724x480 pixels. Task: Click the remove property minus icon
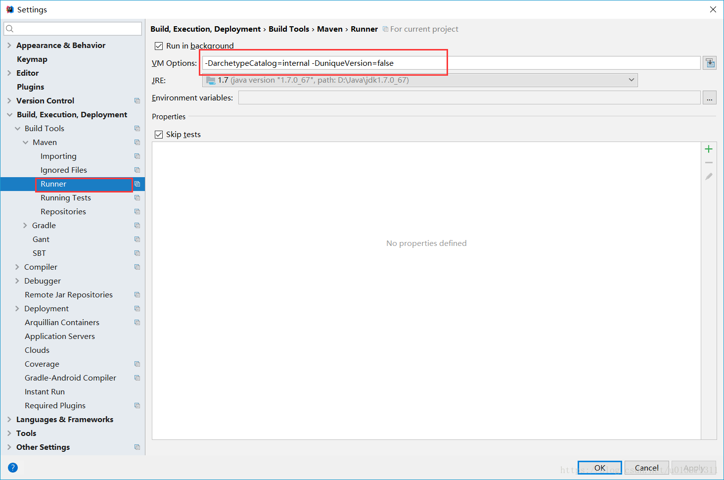[709, 162]
